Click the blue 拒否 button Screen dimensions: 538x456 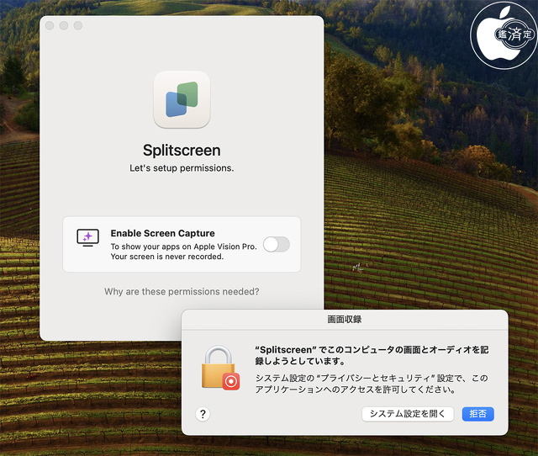point(478,414)
